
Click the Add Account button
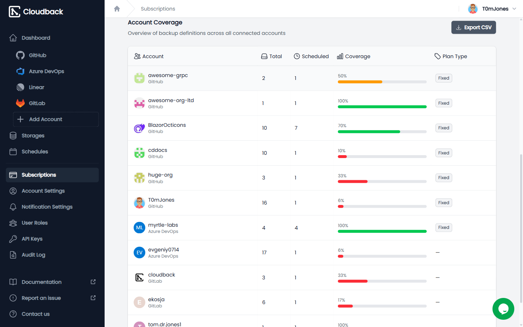click(56, 119)
